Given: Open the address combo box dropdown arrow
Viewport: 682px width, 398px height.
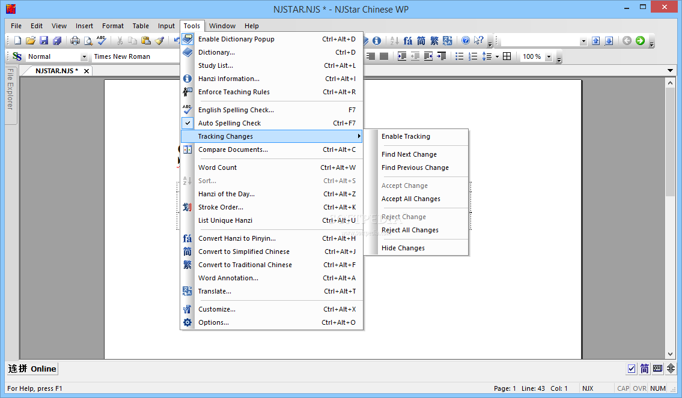Looking at the screenshot, I should [x=583, y=41].
